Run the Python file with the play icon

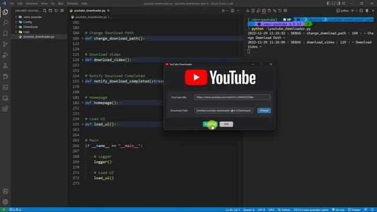(x=223, y=11)
